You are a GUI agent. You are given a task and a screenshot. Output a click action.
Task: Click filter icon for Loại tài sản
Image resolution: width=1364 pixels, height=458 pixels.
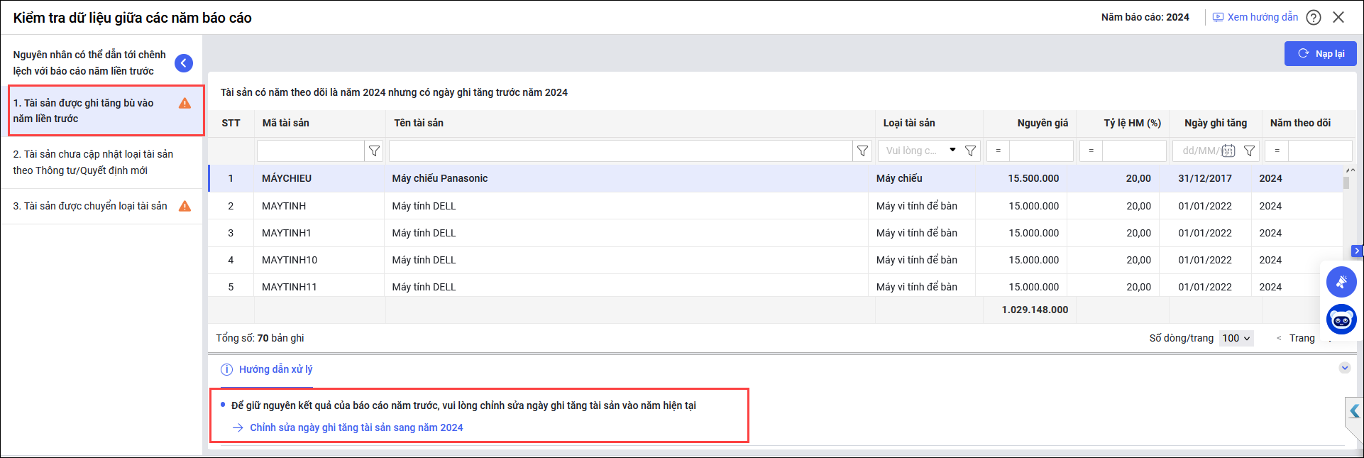point(970,151)
